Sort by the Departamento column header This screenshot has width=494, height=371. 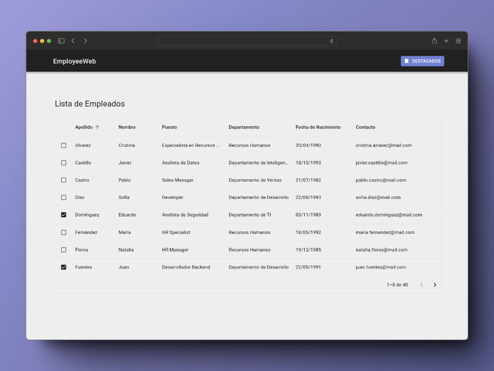[244, 127]
